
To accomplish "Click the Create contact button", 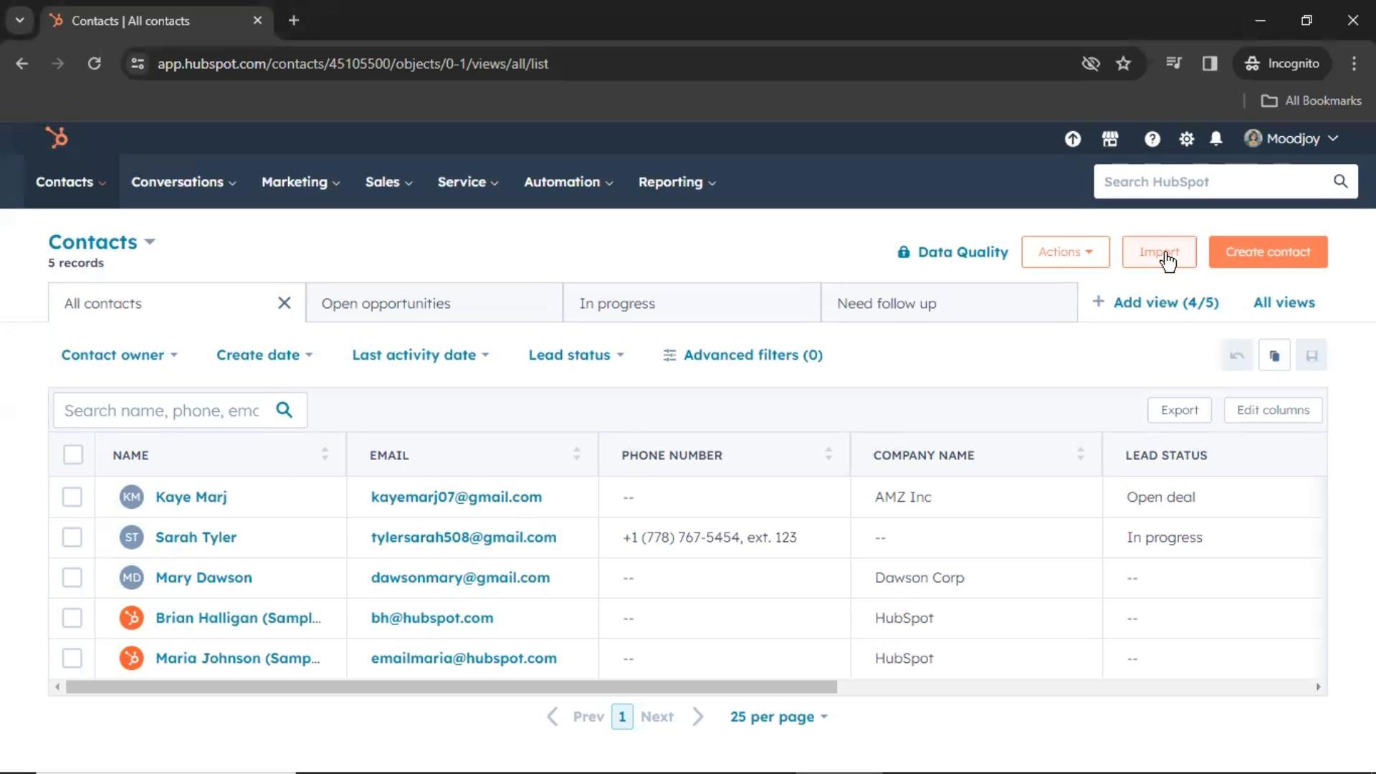I will pyautogui.click(x=1268, y=252).
